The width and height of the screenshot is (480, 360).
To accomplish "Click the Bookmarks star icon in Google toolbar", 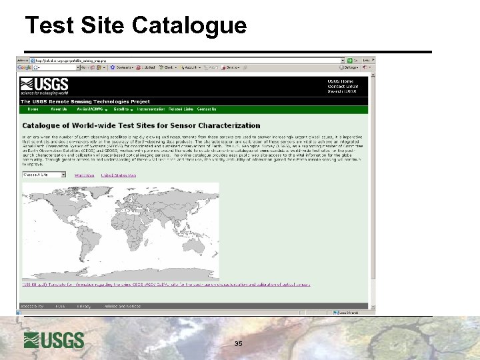I will point(113,67).
